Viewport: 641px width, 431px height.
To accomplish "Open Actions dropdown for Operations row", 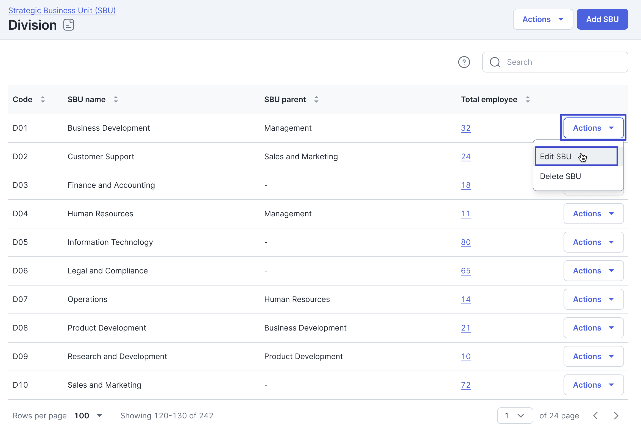I will pos(593,299).
